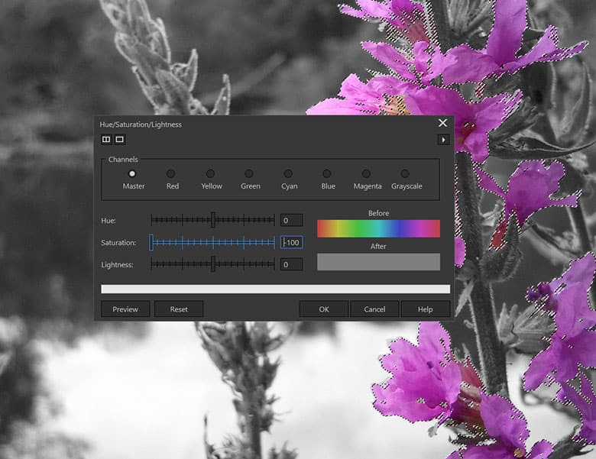Click the Saturation slider handle
596x459 pixels.
tap(151, 242)
